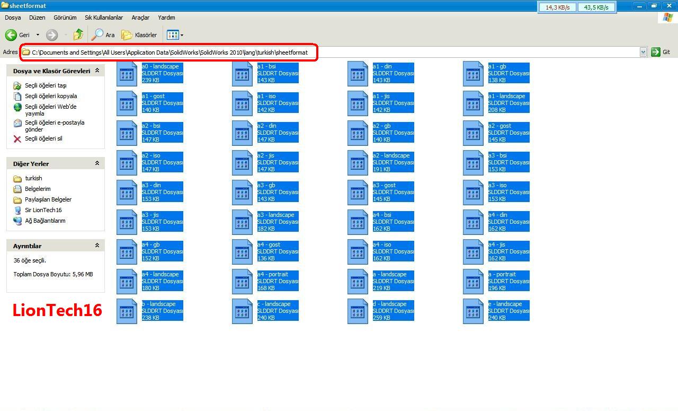Go back with the Geri button

[x=17, y=35]
